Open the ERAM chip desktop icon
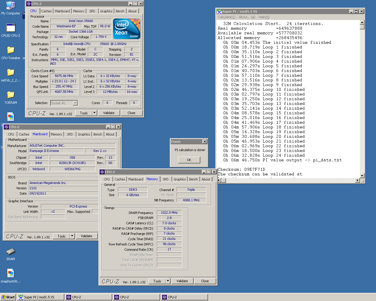Image resolution: width=376 pixels, height=301 pixels. [11, 254]
